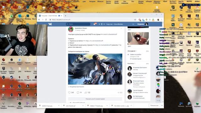Open the SpyHunter desktop shortcut
This screenshot has height=113, width=201.
pyautogui.click(x=189, y=105)
